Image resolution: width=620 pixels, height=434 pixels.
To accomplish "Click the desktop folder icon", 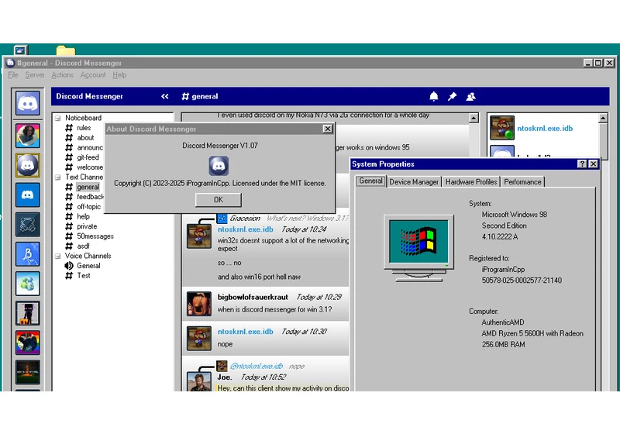I will click(66, 50).
